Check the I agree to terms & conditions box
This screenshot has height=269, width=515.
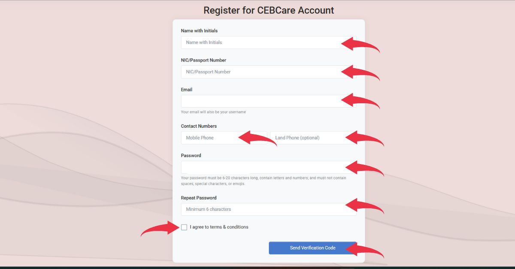[x=184, y=227]
